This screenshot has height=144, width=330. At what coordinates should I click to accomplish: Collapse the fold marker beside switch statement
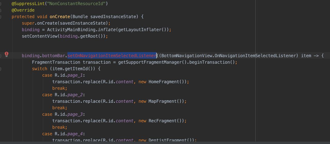coord(1,69)
